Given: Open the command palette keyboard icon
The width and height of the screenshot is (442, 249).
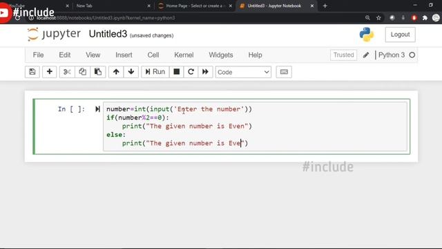Looking at the screenshot, I should (284, 72).
